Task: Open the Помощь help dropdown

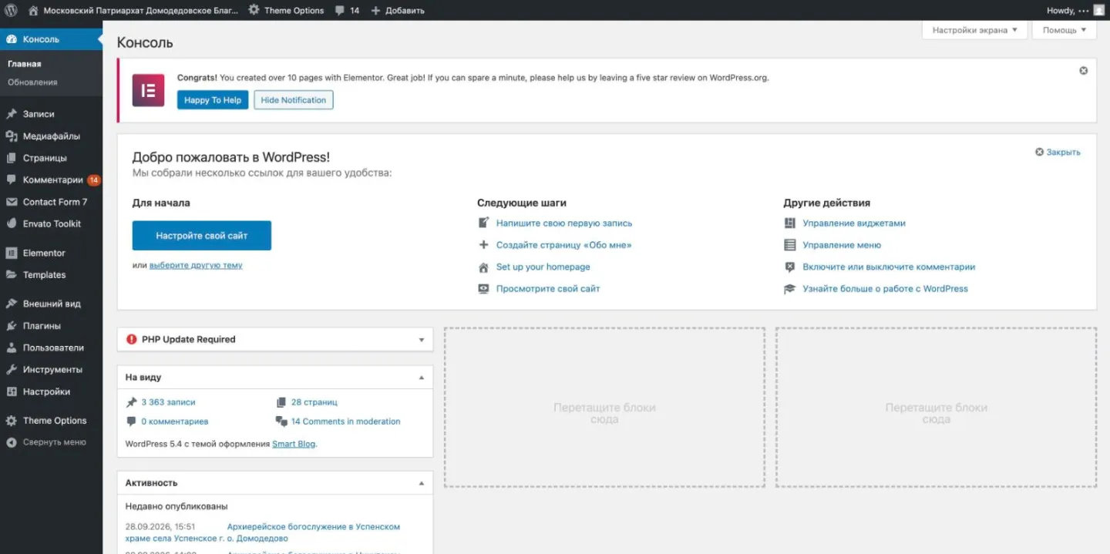Action: 1064,30
